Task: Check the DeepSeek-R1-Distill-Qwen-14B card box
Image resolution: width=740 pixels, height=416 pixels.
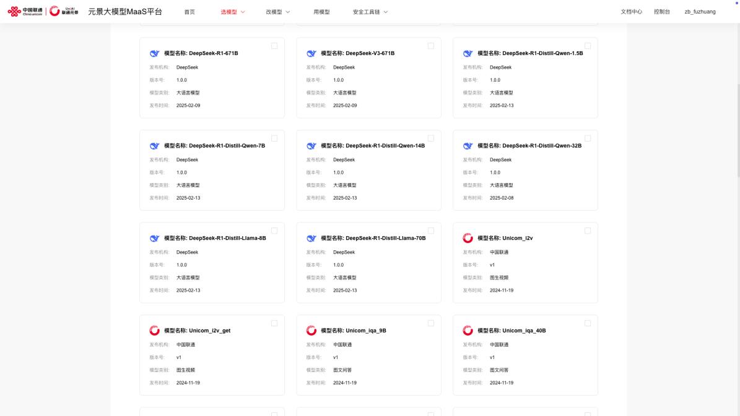Action: coord(431,138)
